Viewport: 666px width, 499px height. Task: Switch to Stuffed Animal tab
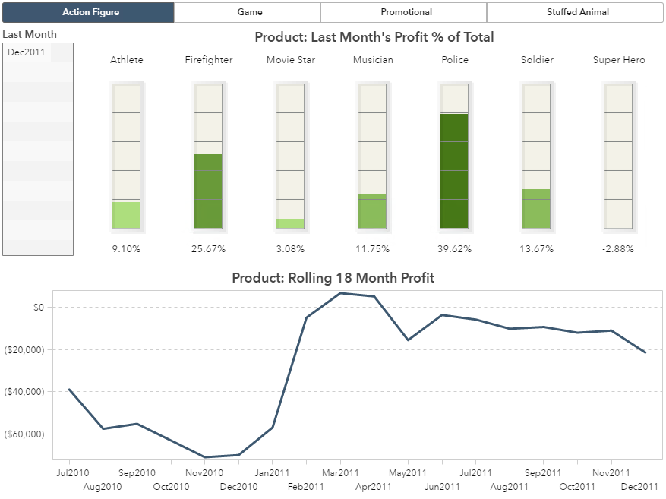point(577,12)
